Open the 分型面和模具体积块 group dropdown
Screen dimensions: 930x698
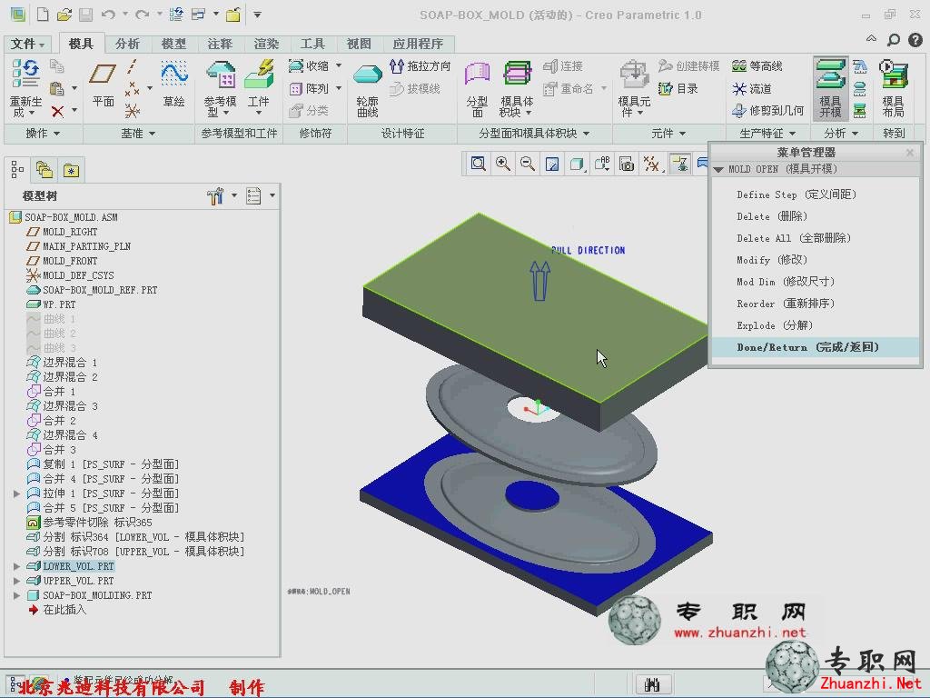tap(534, 133)
